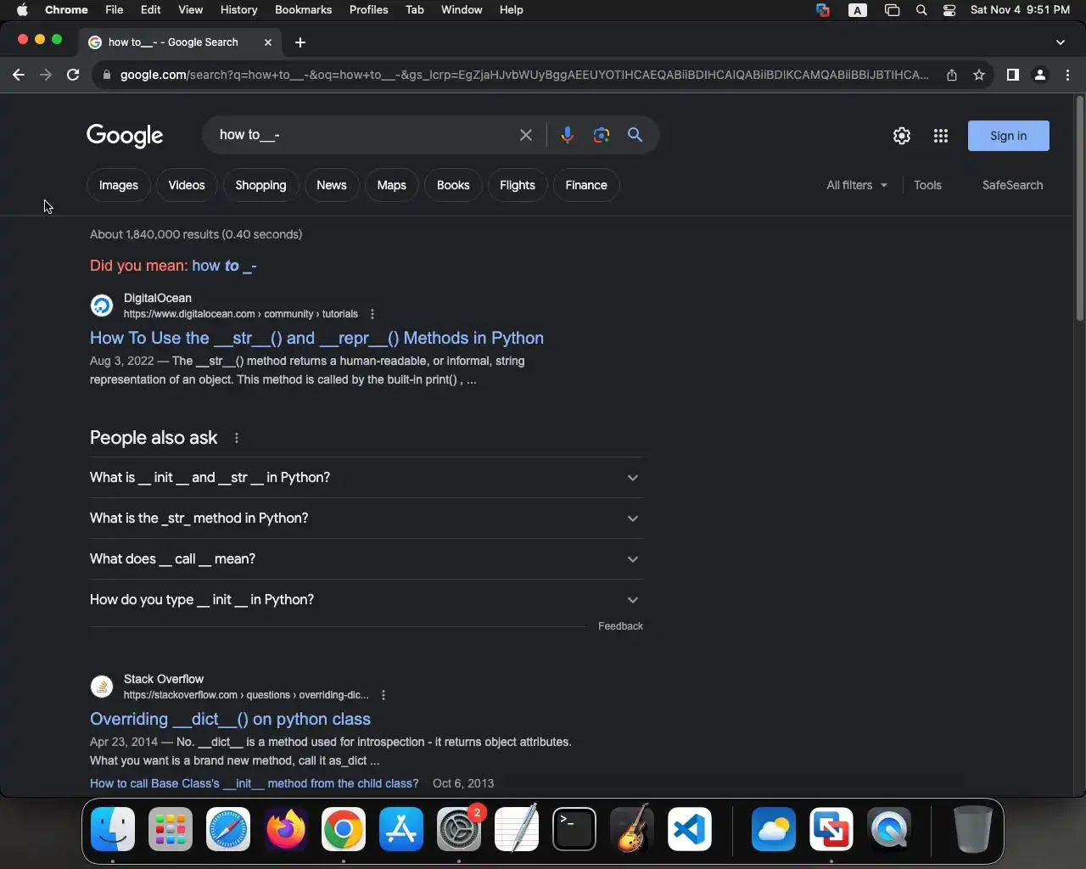Switch to Flights results
1086x869 pixels.
point(518,185)
